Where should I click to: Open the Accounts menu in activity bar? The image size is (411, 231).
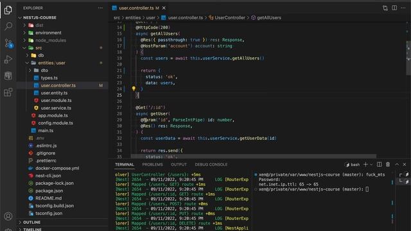click(8, 216)
